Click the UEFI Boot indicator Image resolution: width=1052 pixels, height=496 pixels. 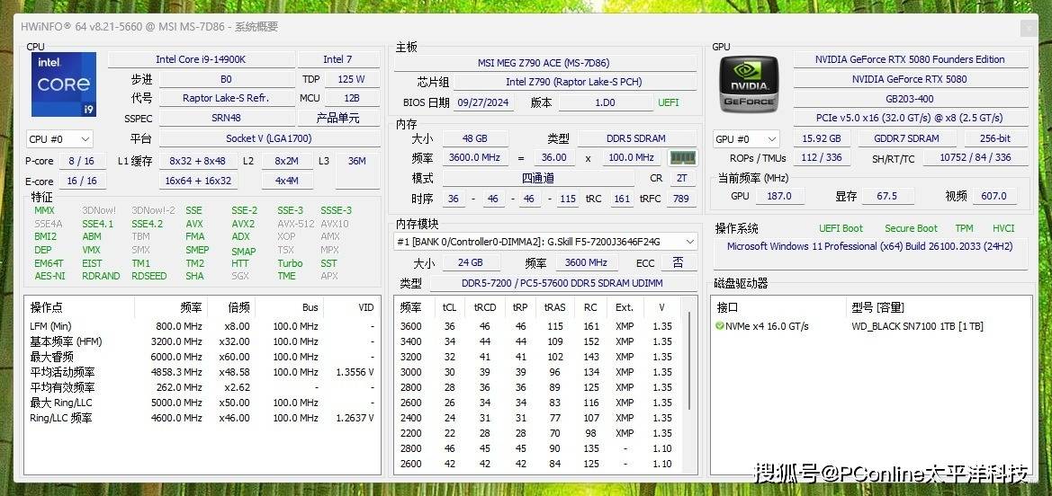point(841,228)
